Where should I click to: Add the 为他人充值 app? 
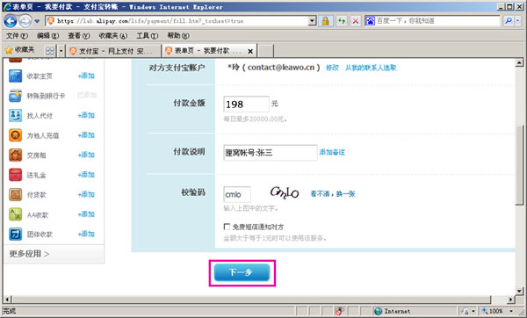click(x=86, y=135)
